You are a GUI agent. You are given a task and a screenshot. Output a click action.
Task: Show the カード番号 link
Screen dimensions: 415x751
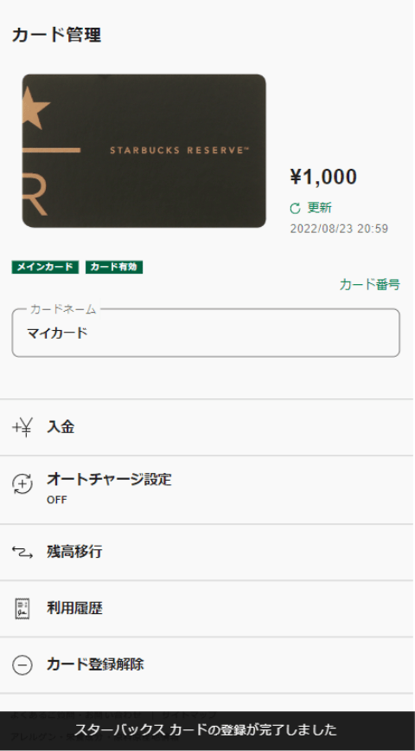pyautogui.click(x=369, y=284)
